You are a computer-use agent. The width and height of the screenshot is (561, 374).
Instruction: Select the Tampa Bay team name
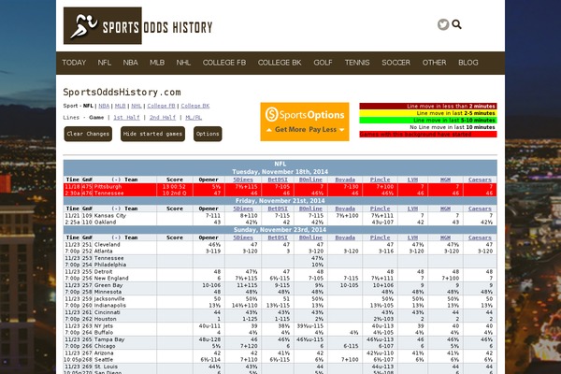click(x=109, y=339)
